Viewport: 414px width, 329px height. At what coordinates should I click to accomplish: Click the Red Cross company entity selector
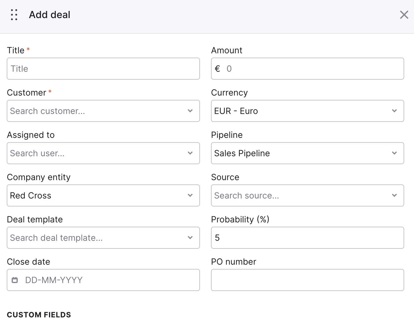point(103,195)
